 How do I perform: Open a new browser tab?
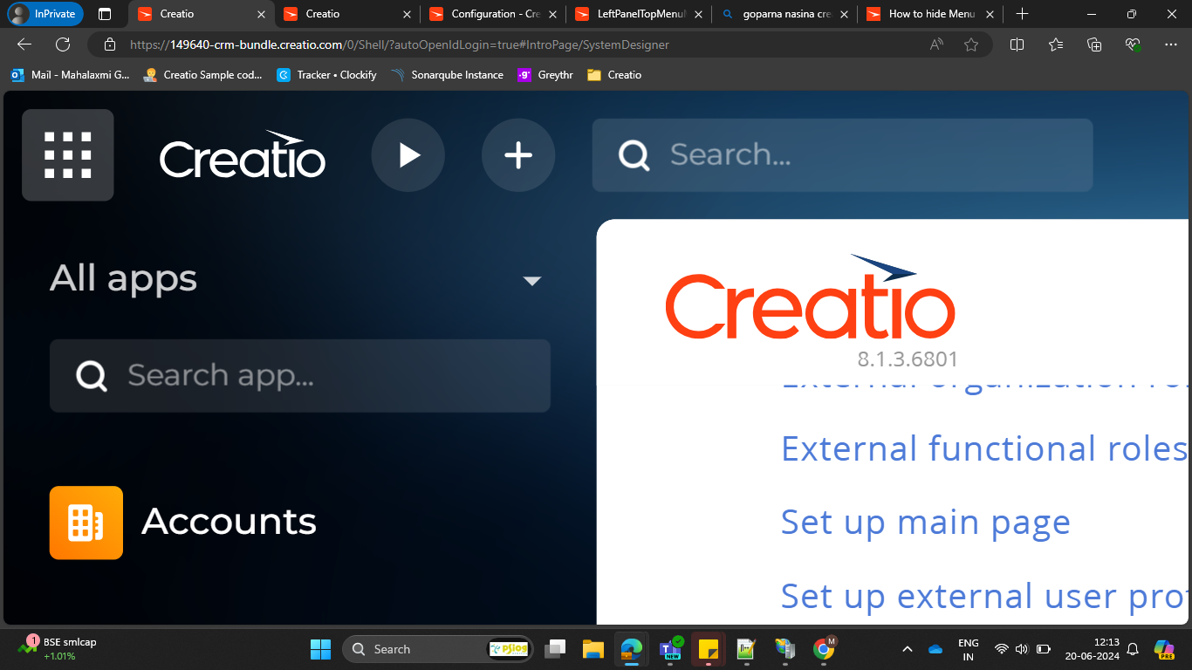click(x=1023, y=14)
